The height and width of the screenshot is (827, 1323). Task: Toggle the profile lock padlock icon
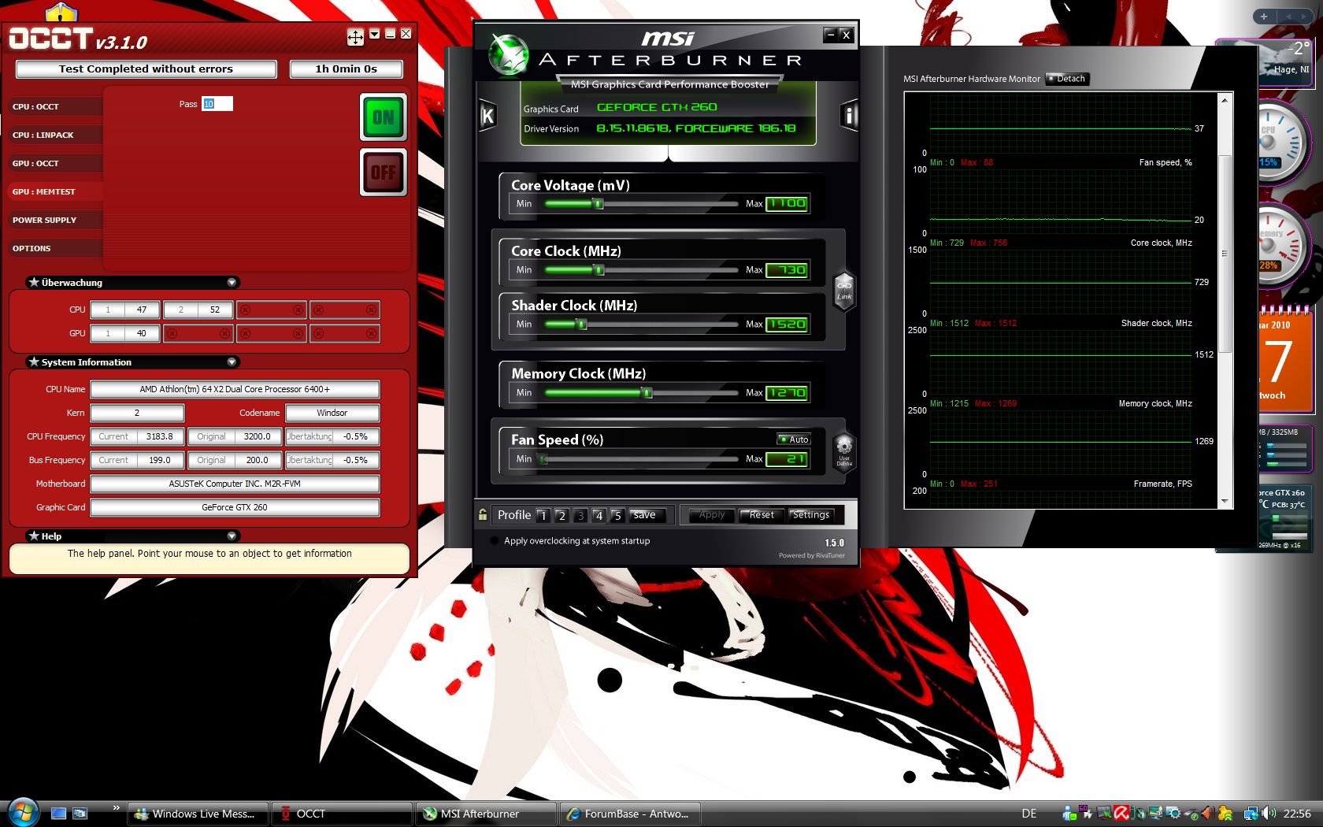point(483,514)
